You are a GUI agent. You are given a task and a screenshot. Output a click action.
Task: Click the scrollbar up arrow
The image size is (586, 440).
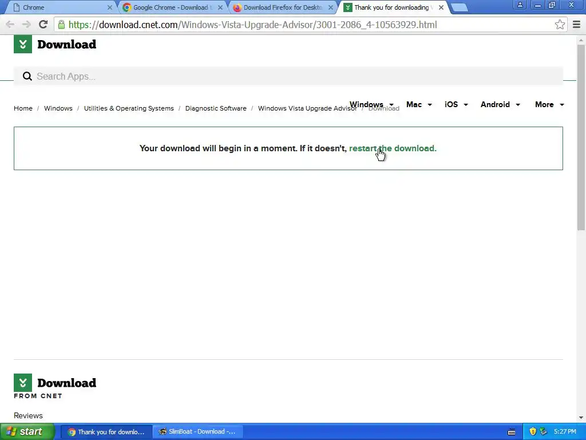pyautogui.click(x=581, y=40)
